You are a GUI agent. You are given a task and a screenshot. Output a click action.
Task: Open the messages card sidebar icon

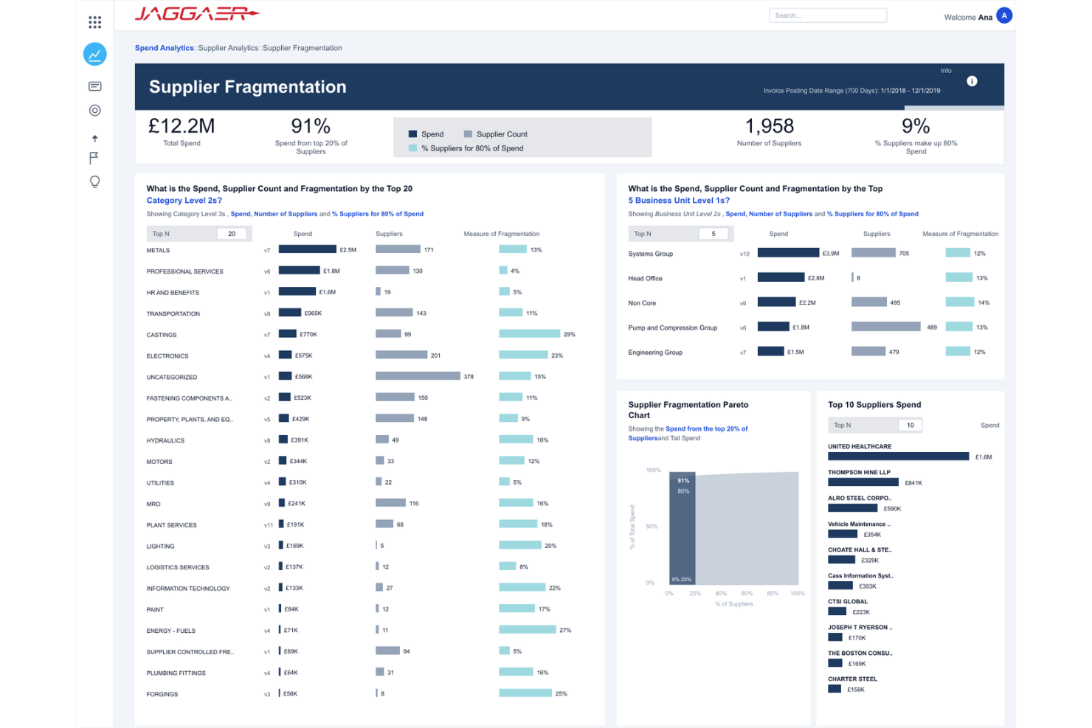94,86
